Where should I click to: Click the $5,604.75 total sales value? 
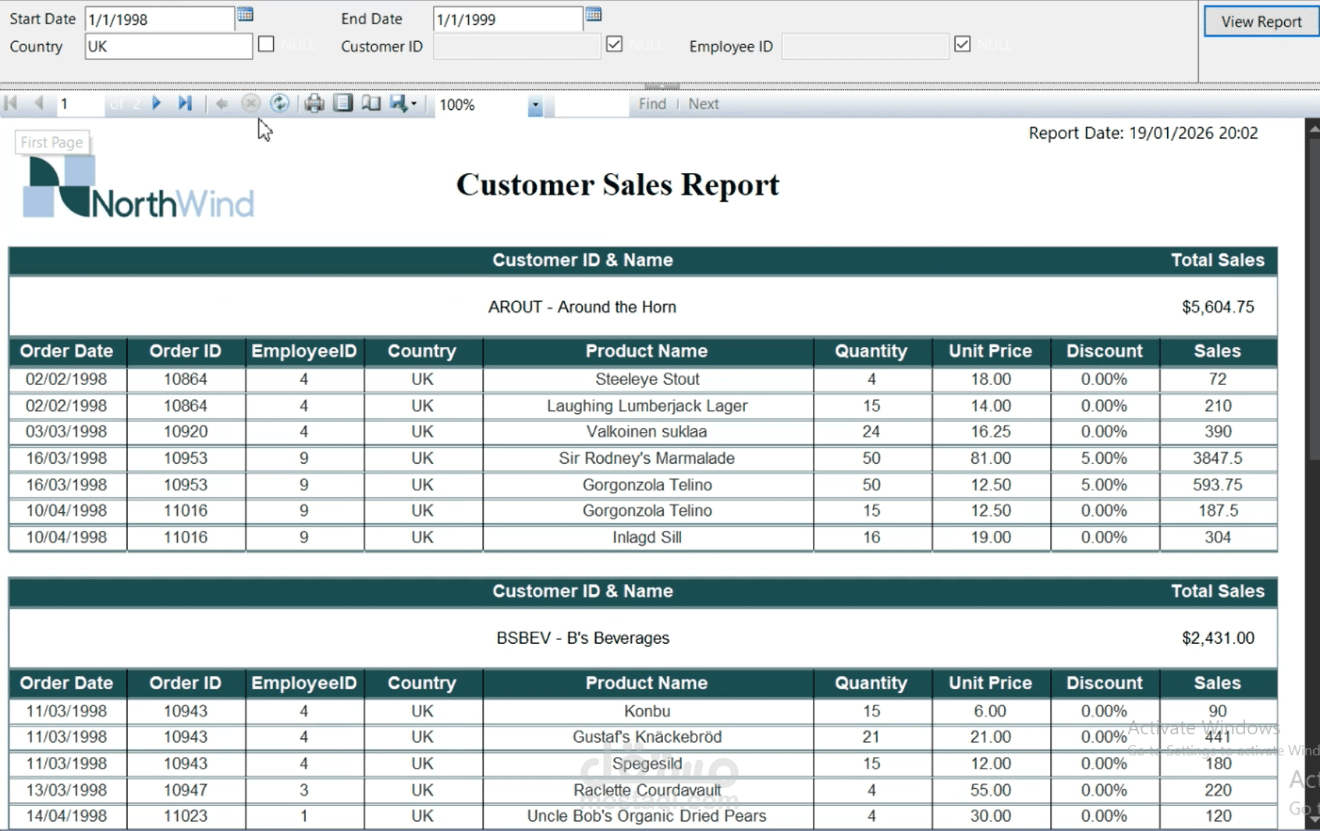click(1218, 307)
